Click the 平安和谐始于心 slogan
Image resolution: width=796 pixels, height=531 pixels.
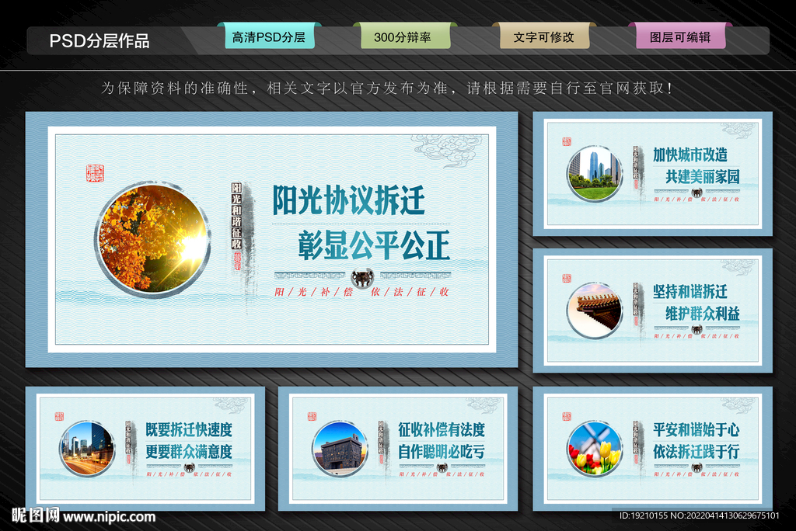pos(696,429)
